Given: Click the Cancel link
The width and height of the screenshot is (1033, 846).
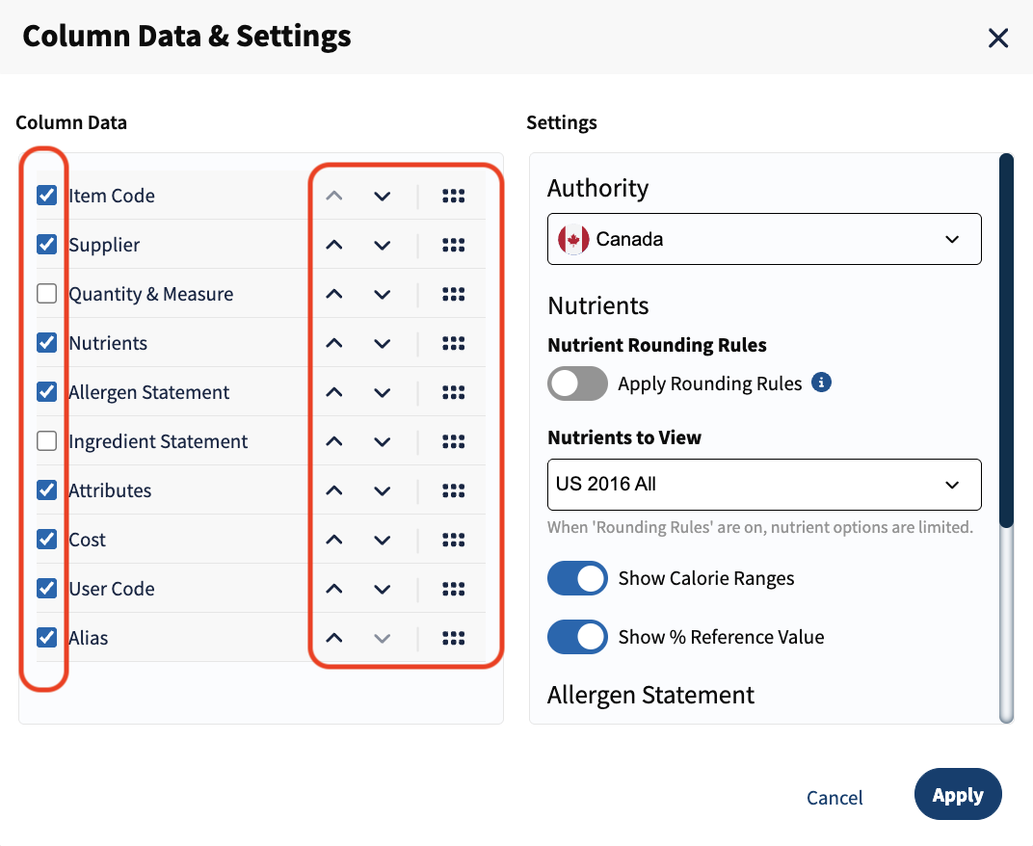Looking at the screenshot, I should tap(834, 798).
